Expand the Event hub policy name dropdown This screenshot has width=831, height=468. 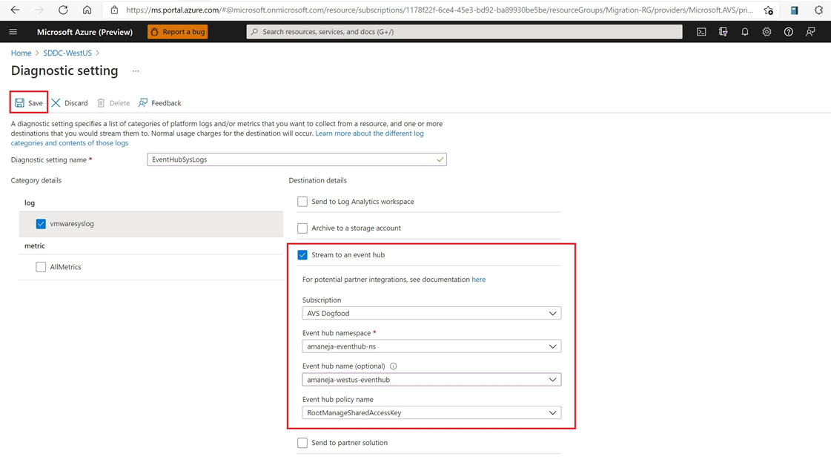431,413
